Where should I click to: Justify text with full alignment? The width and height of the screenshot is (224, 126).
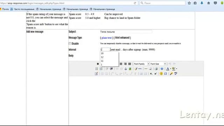(x=129, y=64)
